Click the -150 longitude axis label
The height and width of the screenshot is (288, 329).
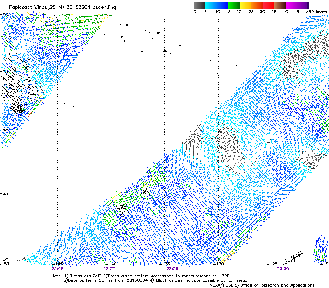tap(4, 264)
